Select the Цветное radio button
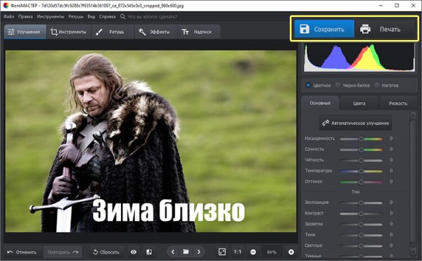This screenshot has width=422, height=261. pos(309,85)
